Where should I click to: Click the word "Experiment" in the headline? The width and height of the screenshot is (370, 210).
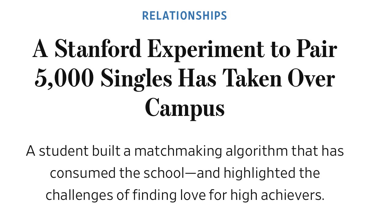click(x=205, y=50)
